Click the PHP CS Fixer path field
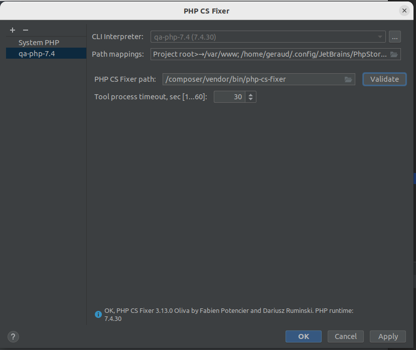 [x=253, y=79]
